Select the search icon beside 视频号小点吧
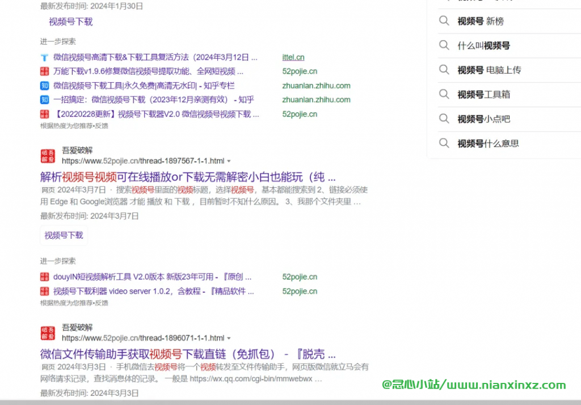Viewport: 581px width, 405px height. tap(444, 119)
